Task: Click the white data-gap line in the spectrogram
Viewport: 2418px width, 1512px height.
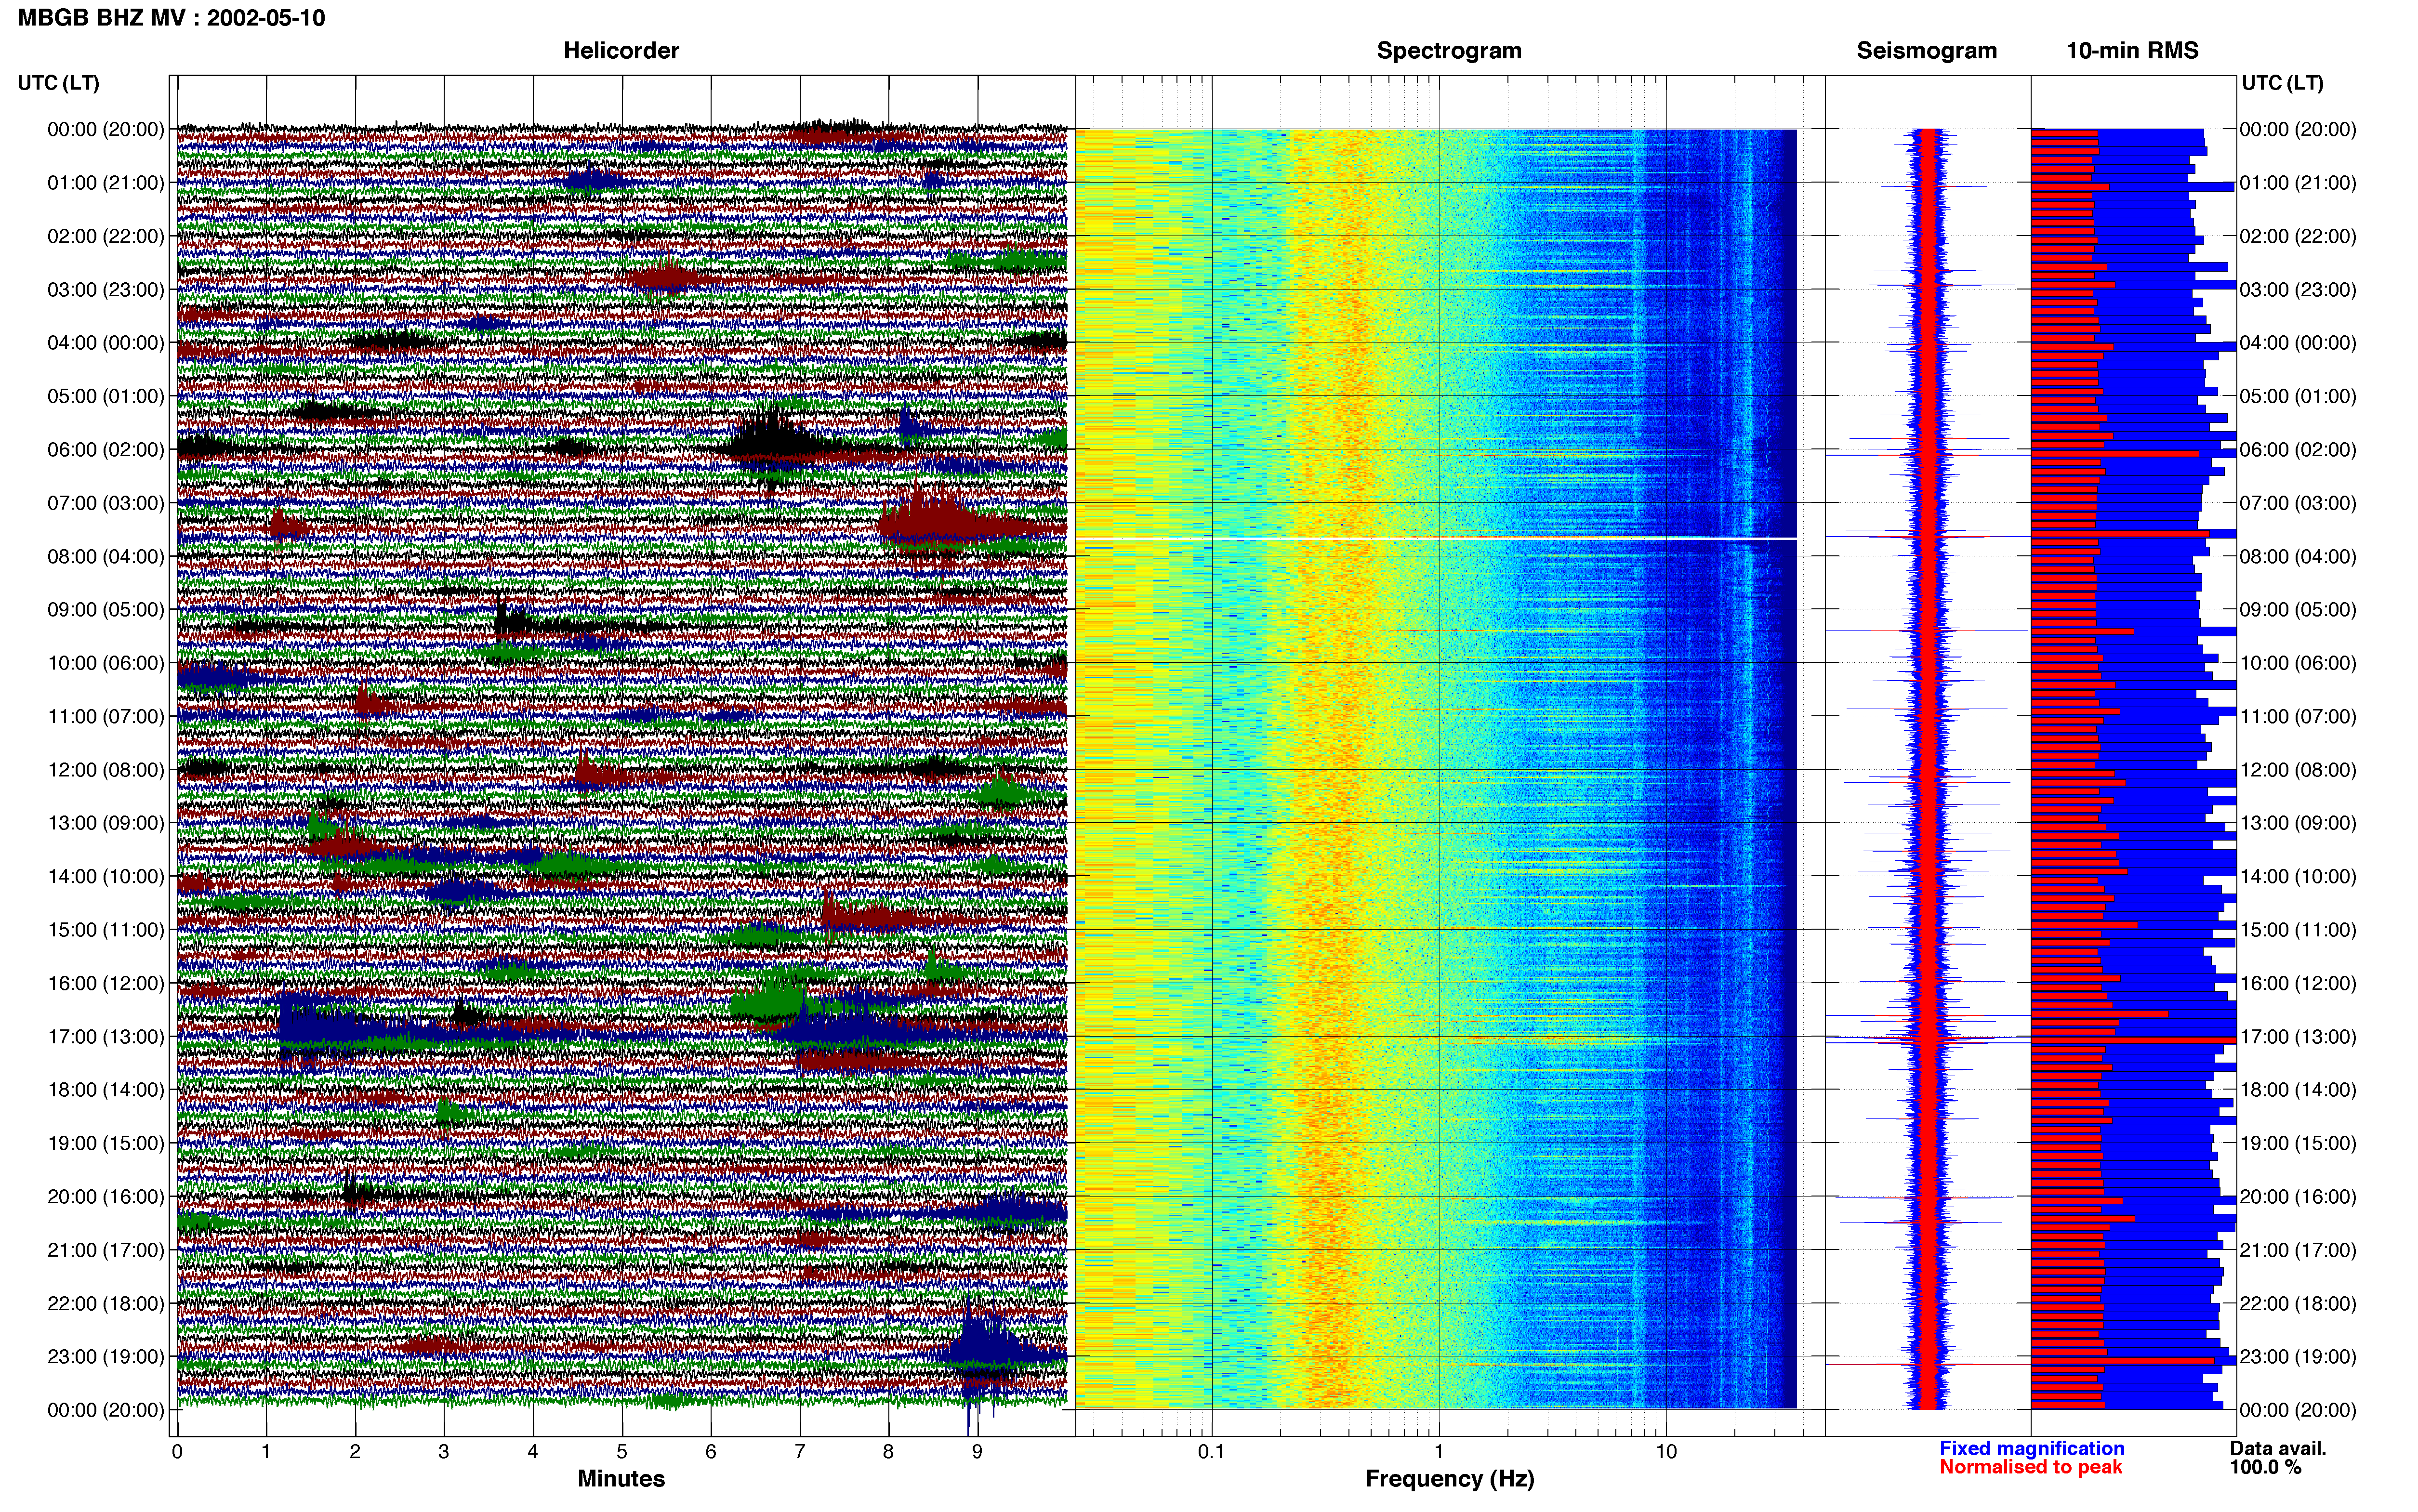Action: (1436, 539)
